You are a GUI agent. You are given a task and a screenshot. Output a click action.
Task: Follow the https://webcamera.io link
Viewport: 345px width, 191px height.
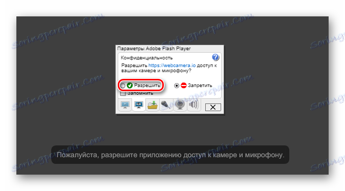(x=172, y=66)
